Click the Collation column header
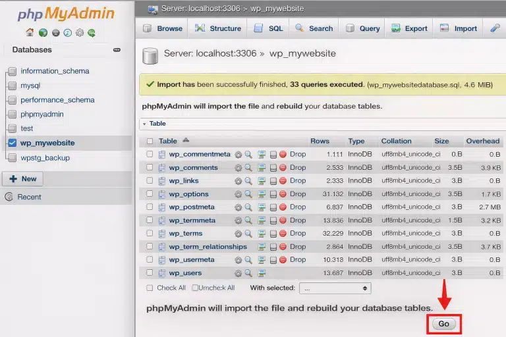The image size is (506, 337). click(396, 141)
